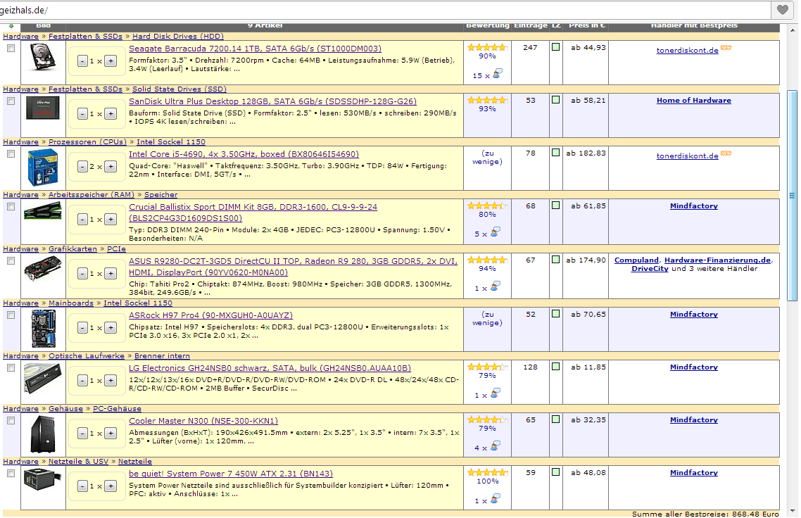801x518 pixels.
Task: Select row checkbox for Seagate Barracuda
Action: (x=11, y=49)
